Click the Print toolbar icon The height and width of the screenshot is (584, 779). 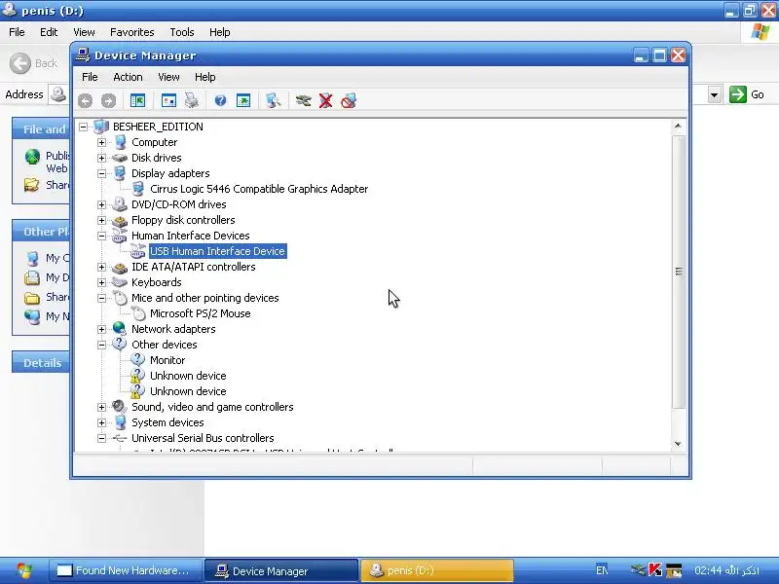point(192,101)
